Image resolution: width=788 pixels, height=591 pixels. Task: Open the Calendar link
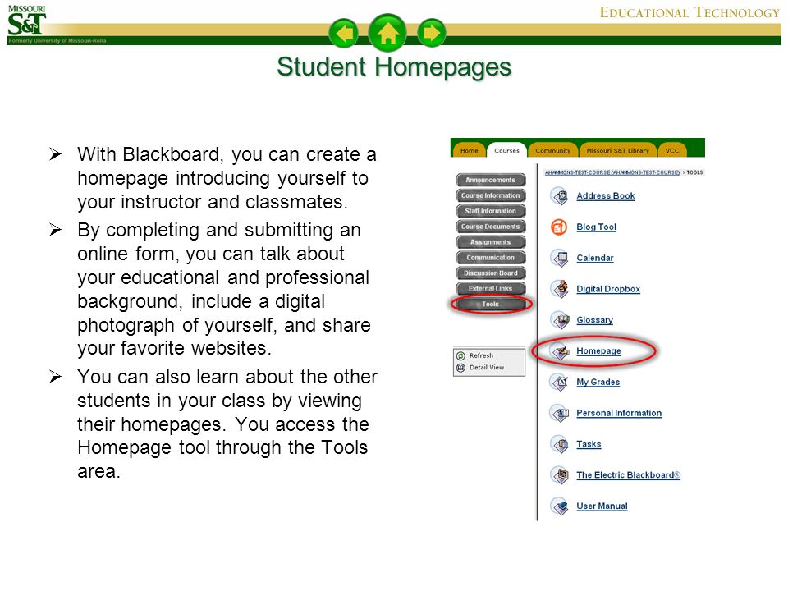595,258
